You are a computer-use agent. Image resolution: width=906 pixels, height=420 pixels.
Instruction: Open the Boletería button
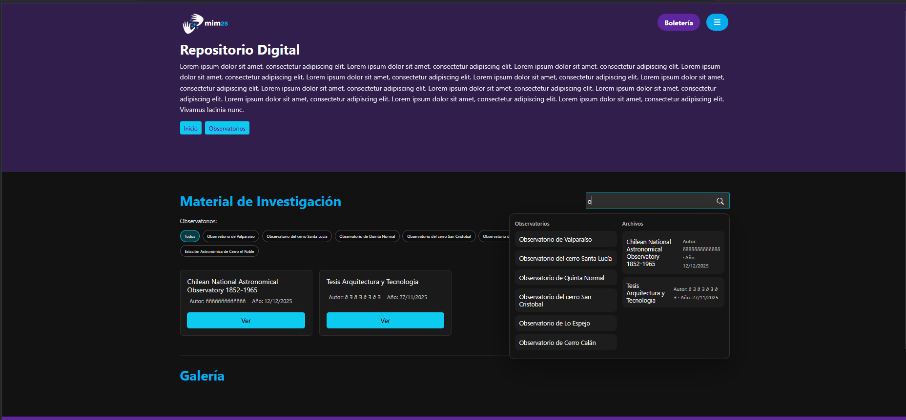pyautogui.click(x=679, y=22)
